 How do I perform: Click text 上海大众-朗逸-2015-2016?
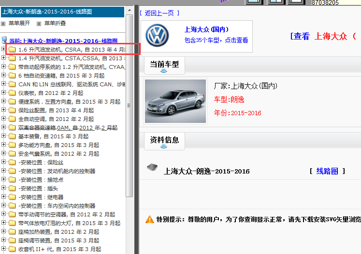[x=206, y=171]
